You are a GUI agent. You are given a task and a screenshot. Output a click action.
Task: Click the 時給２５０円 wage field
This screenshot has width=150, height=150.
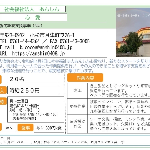point(33,90)
